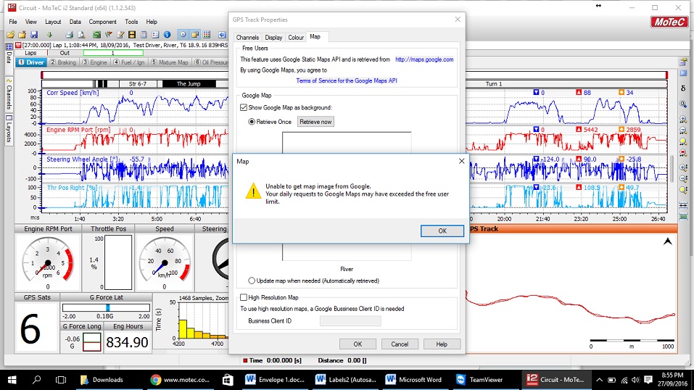Open Terms of Service for Google Maps API link
The height and width of the screenshot is (390, 694).
click(x=347, y=80)
